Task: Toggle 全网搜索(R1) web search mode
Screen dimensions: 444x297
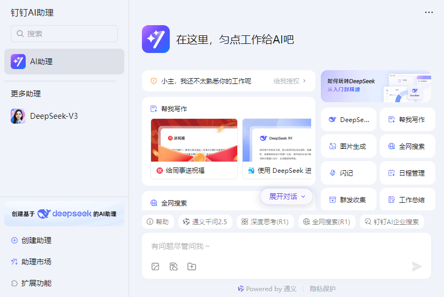Action: (327, 222)
